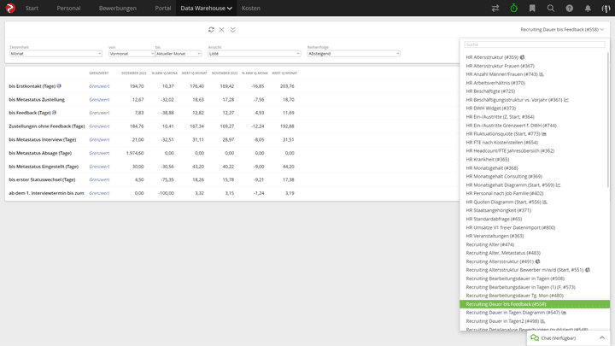
Task: Open the von Vormonat dropdown
Action: [x=132, y=54]
